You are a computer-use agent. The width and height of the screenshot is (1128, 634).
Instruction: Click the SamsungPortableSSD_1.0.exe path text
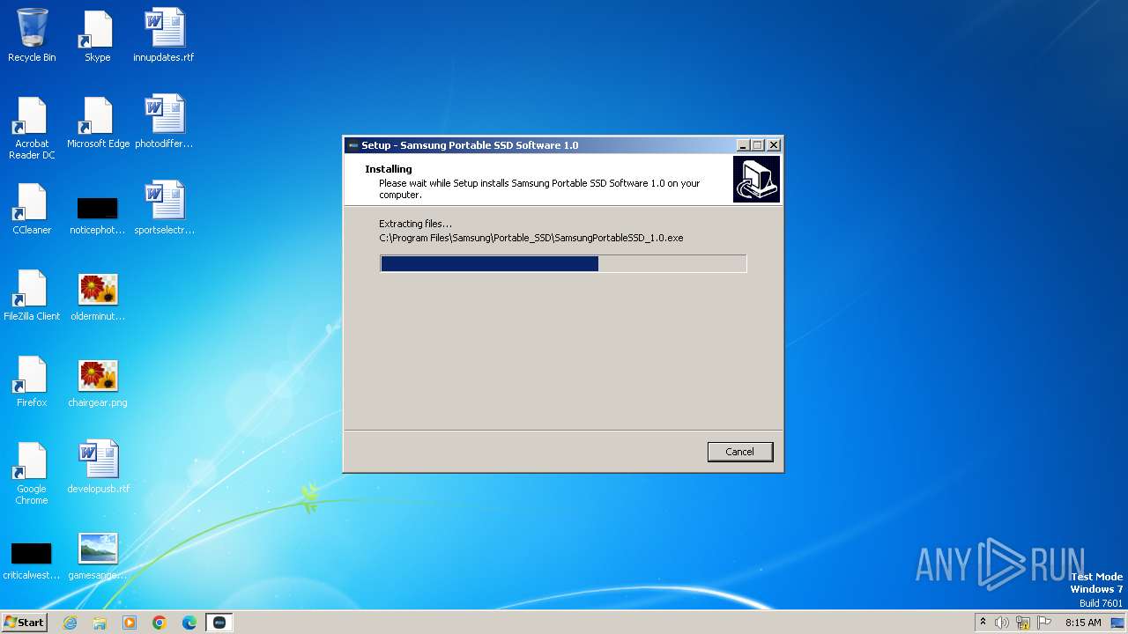531,238
